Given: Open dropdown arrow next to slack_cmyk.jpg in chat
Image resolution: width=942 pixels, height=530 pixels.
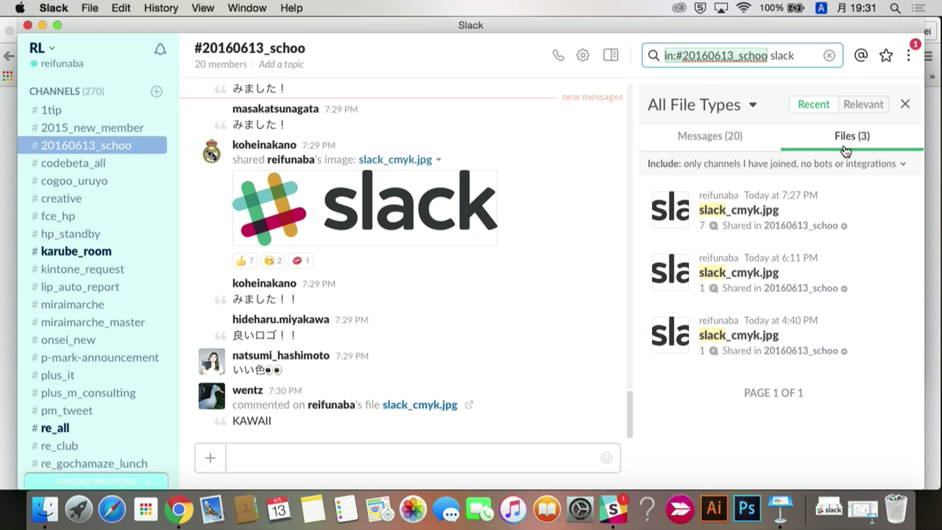Looking at the screenshot, I should [439, 160].
